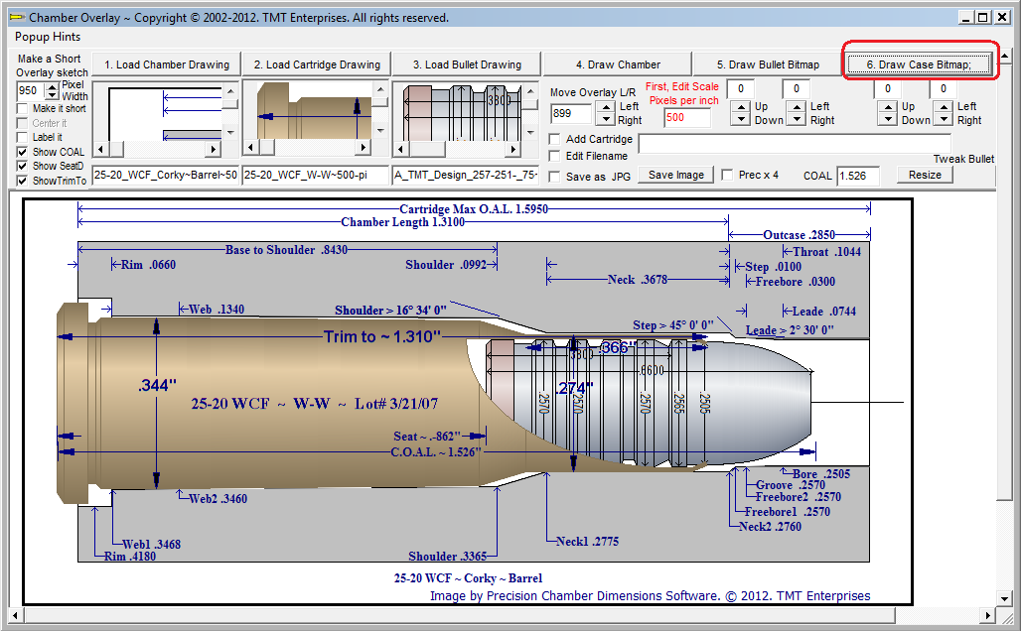Click the "Trim to ~ 1.310" text on the case
Image resolution: width=1021 pixels, height=631 pixels.
pos(383,336)
